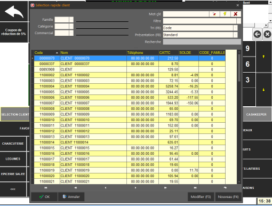Open the CHARCUTERIE category
The image size is (272, 206).
tap(13, 144)
